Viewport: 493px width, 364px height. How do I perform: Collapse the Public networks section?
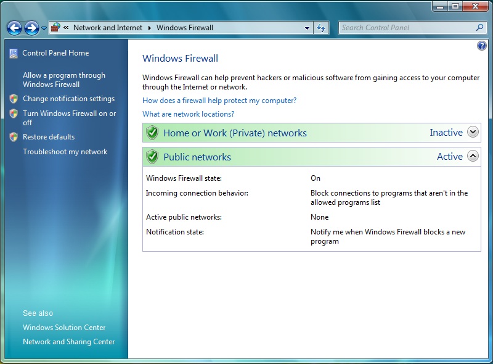point(473,156)
